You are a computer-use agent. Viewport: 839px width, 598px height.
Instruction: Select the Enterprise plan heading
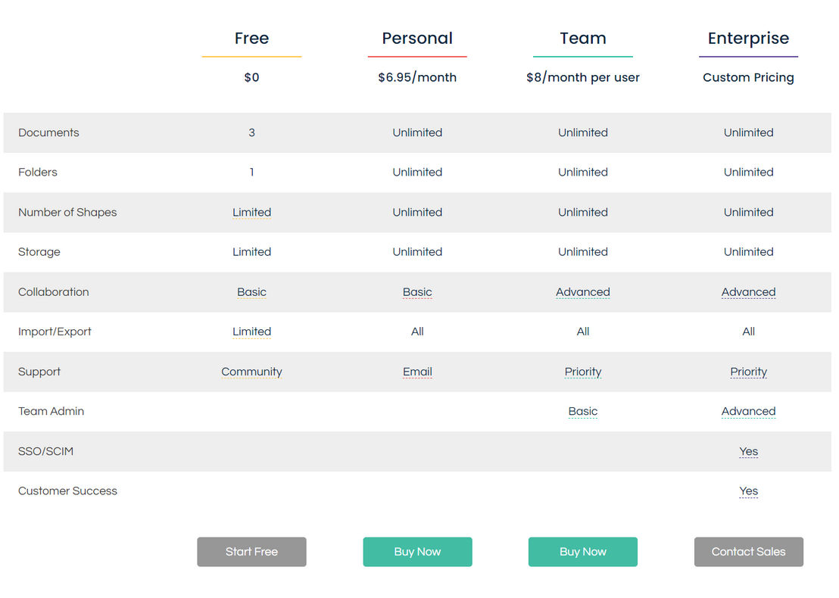click(749, 39)
